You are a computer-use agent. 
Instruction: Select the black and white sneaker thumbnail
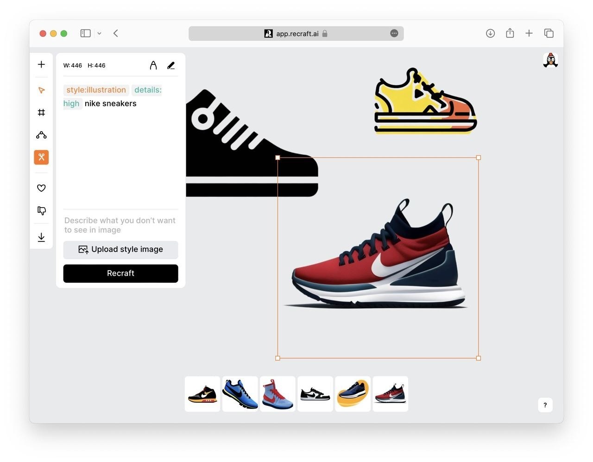(315, 394)
